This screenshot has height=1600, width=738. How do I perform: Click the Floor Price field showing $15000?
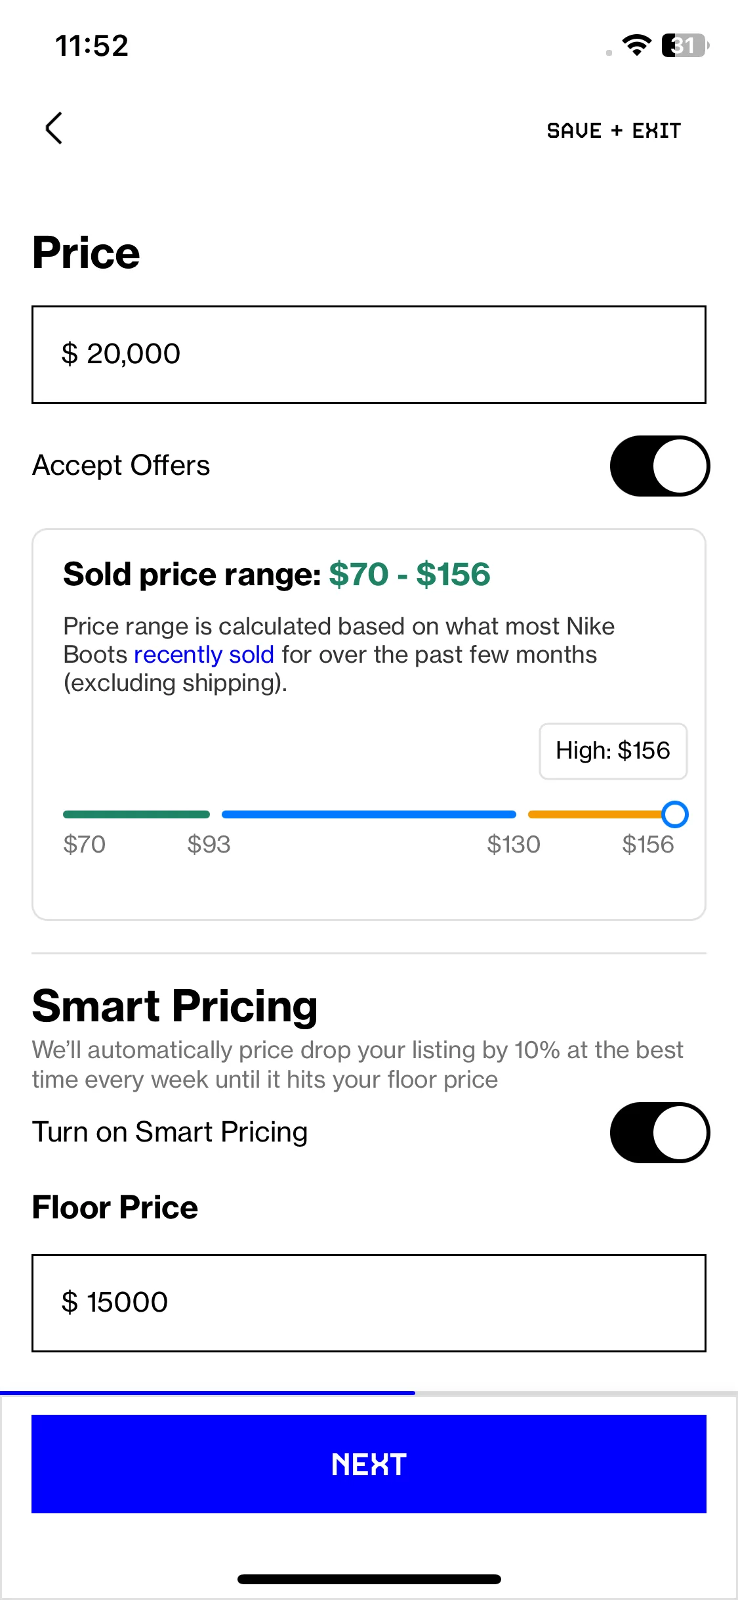369,1303
